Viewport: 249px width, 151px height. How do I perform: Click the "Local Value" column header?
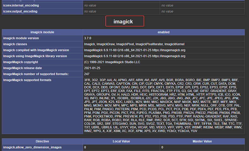pos(121,141)
